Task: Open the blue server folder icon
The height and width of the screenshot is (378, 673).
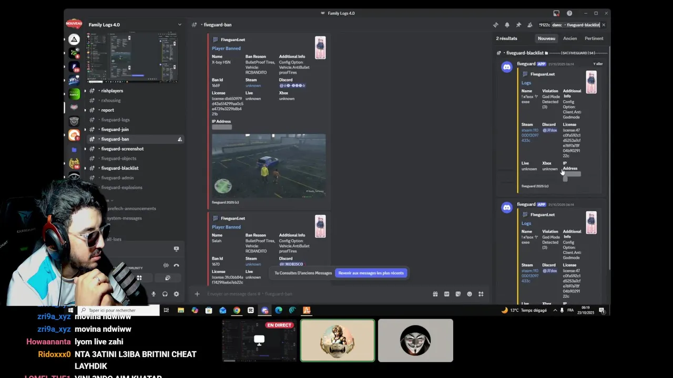Action: tap(74, 150)
